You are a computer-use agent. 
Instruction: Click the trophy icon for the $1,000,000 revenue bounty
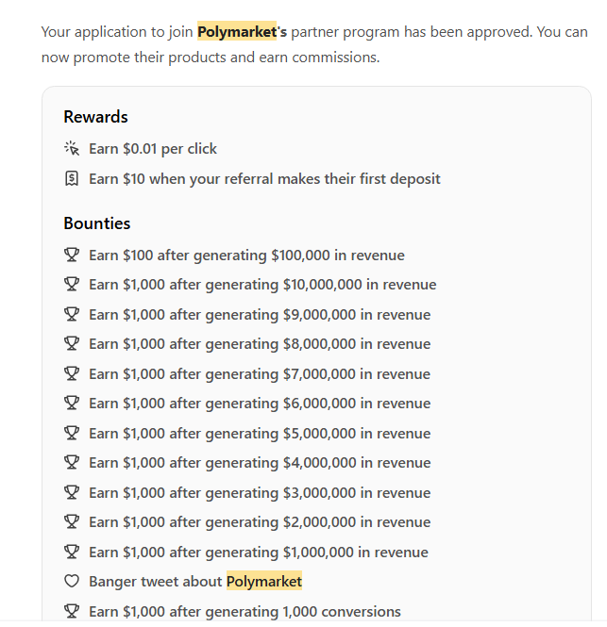[x=72, y=552]
